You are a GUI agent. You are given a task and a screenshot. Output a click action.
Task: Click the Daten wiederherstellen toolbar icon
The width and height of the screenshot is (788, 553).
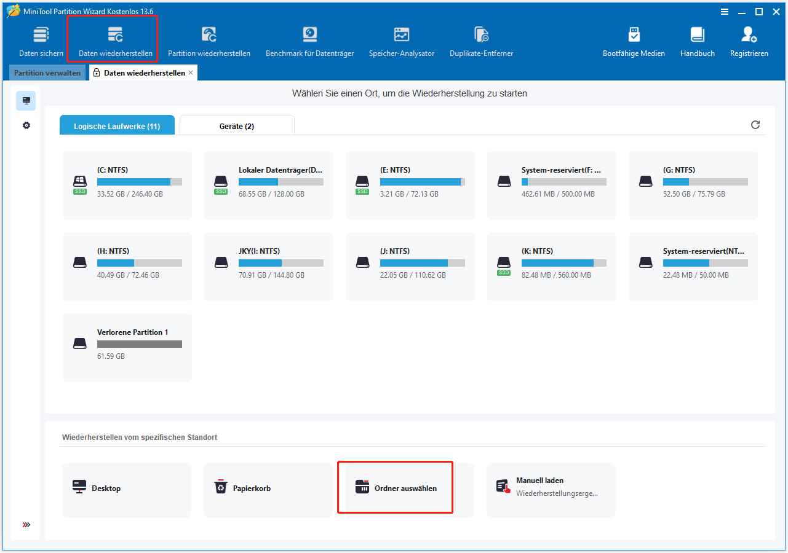[x=115, y=34]
